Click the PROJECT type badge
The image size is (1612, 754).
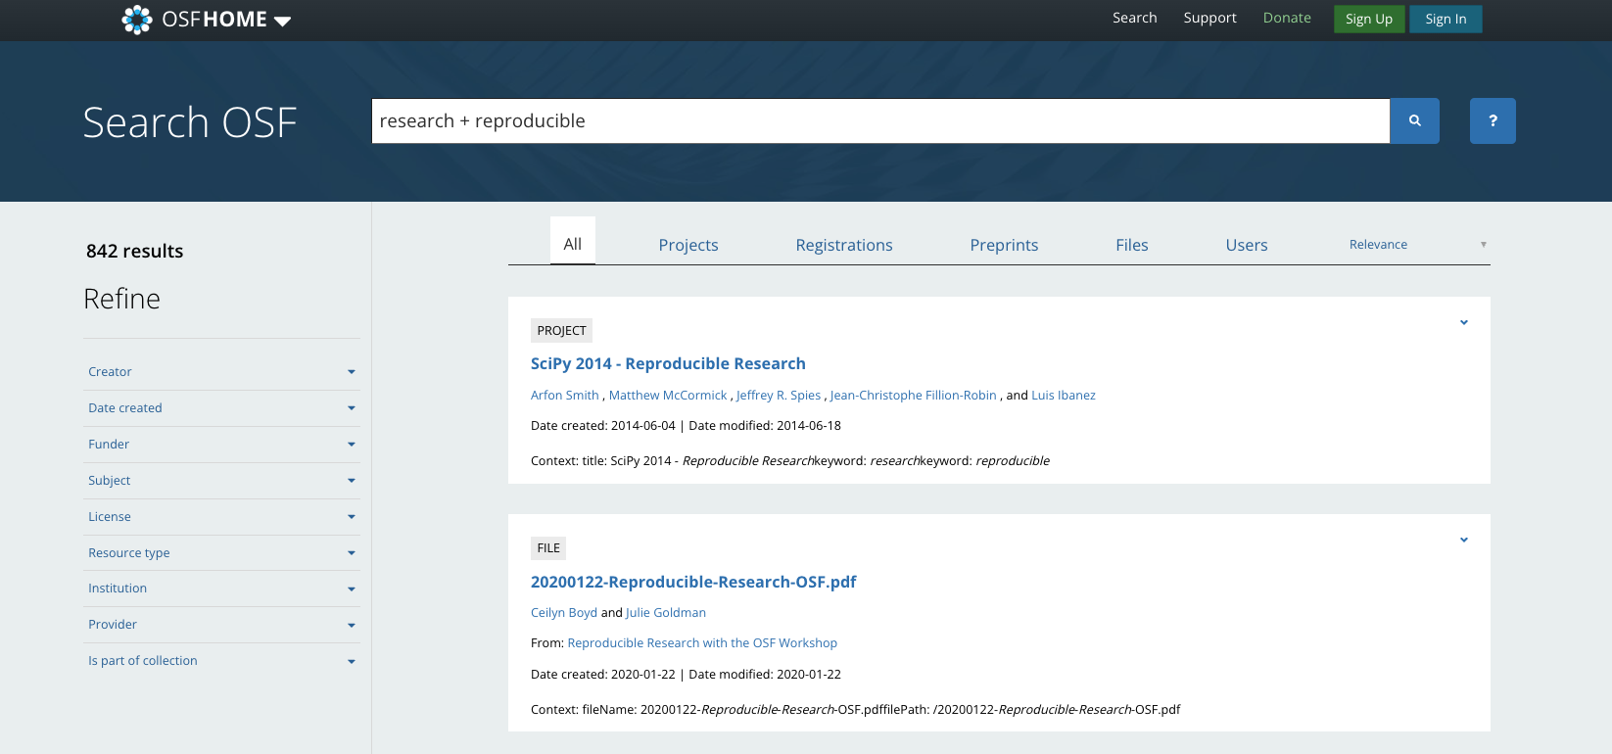coord(561,331)
